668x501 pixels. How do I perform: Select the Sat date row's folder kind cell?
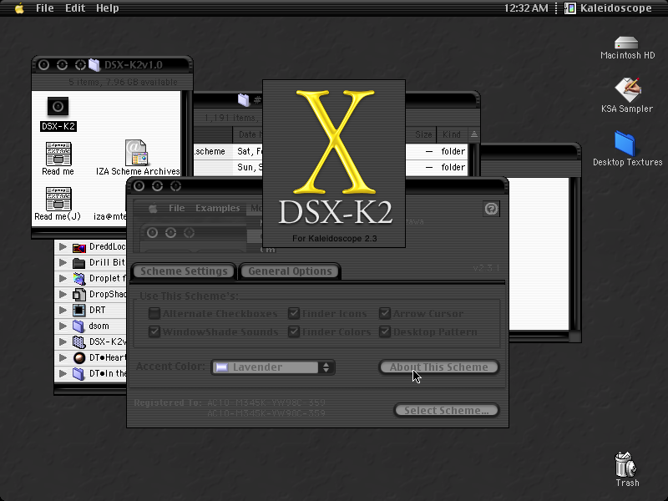coord(453,151)
